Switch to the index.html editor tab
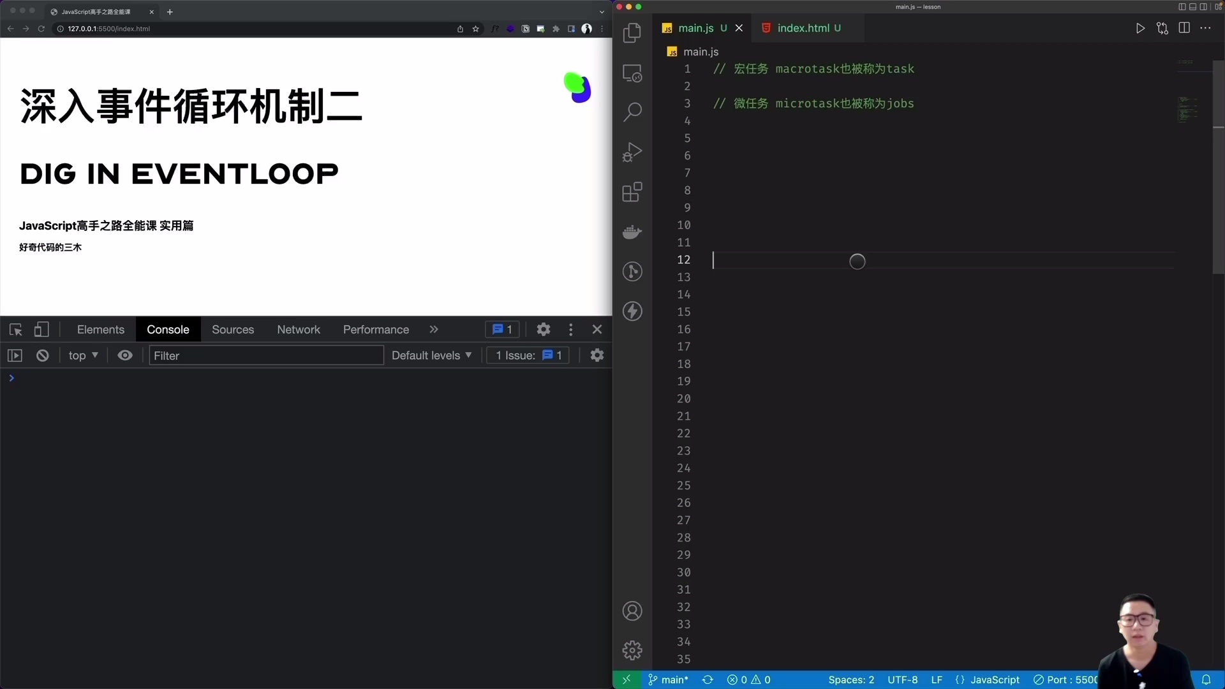The image size is (1225, 689). pos(806,28)
